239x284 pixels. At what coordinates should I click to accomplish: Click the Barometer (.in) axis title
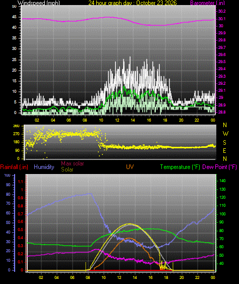tap(208, 3)
